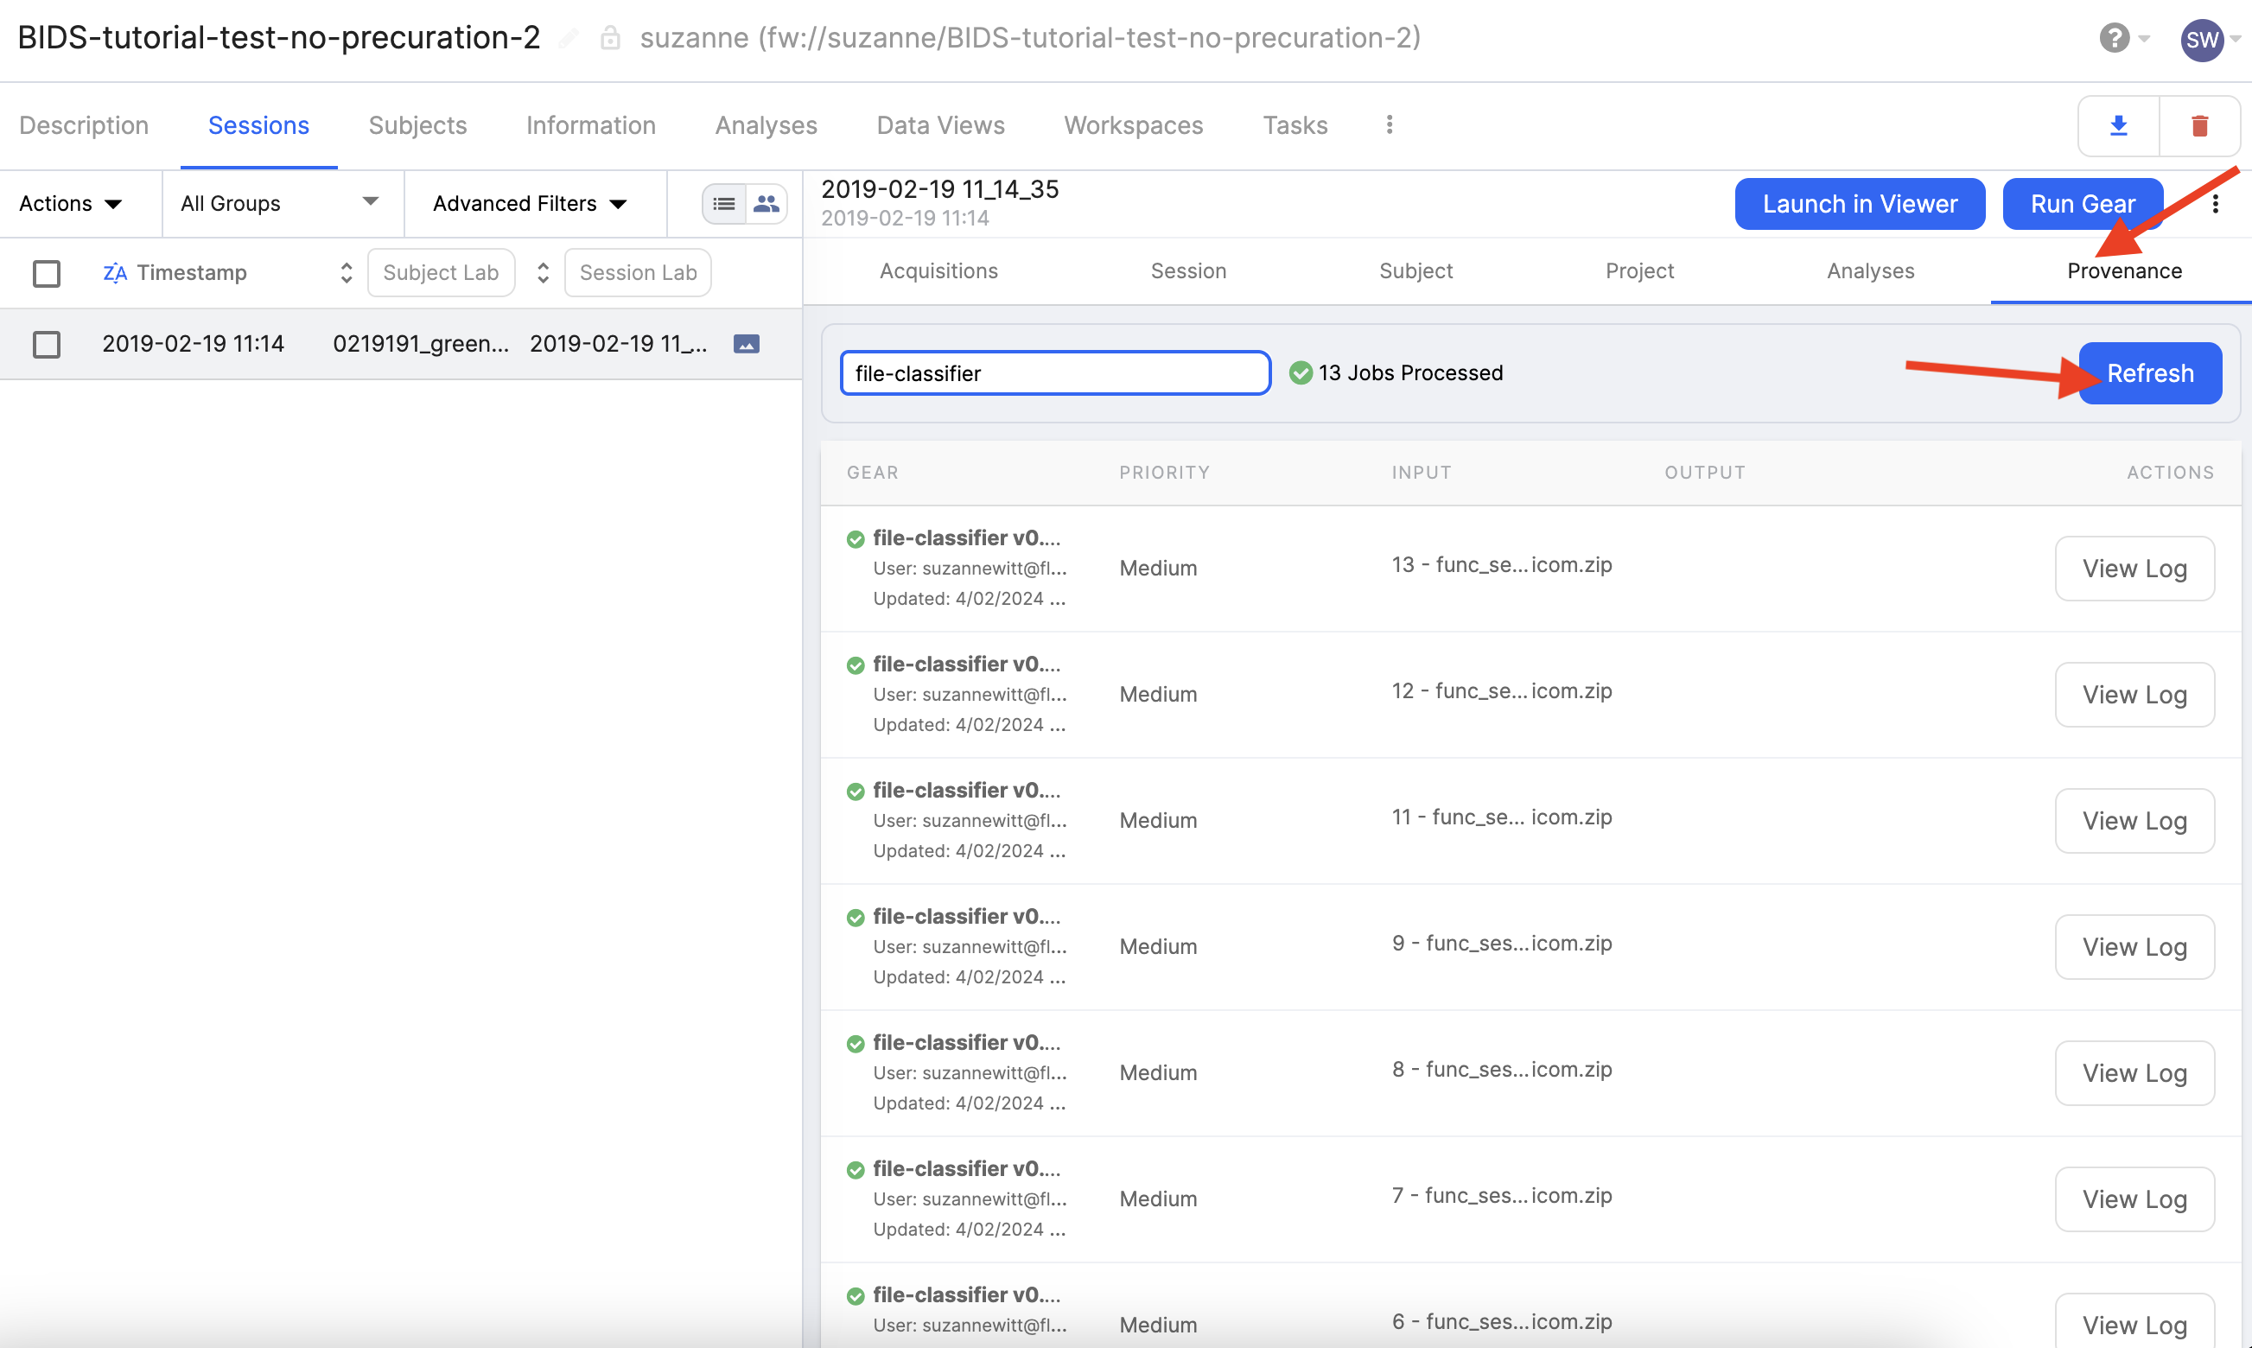Viewport: 2252px width, 1348px height.
Task: View Log for job 9 func_ses input
Action: pyautogui.click(x=2134, y=947)
